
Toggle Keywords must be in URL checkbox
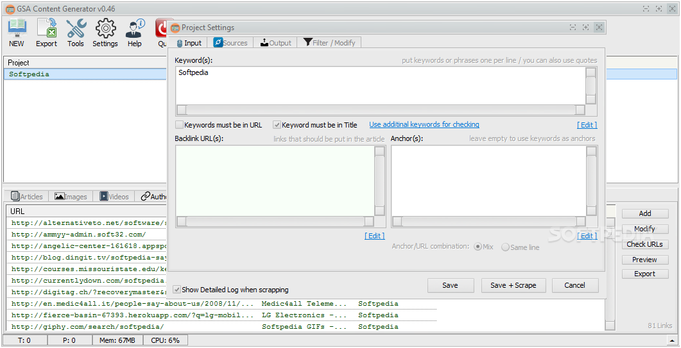(179, 125)
